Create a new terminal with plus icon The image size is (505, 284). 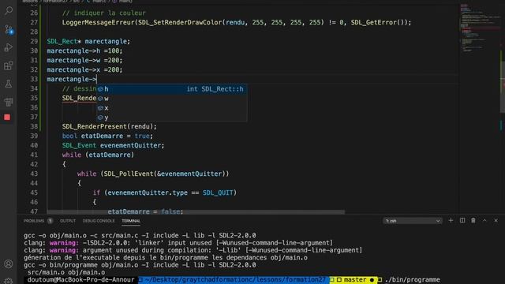[451, 221]
